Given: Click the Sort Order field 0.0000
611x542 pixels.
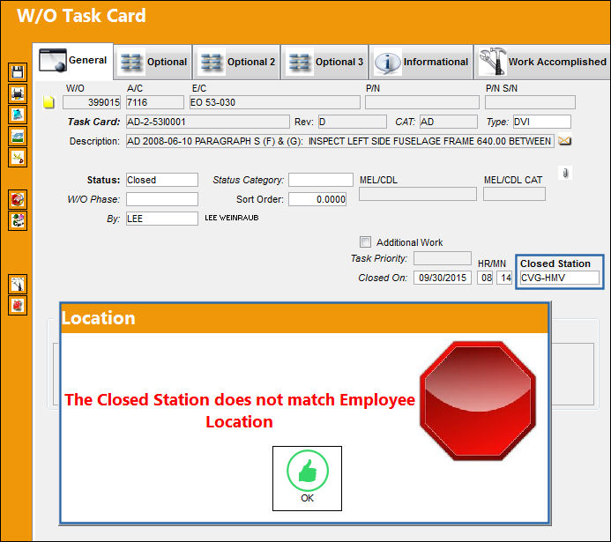Looking at the screenshot, I should 317,199.
